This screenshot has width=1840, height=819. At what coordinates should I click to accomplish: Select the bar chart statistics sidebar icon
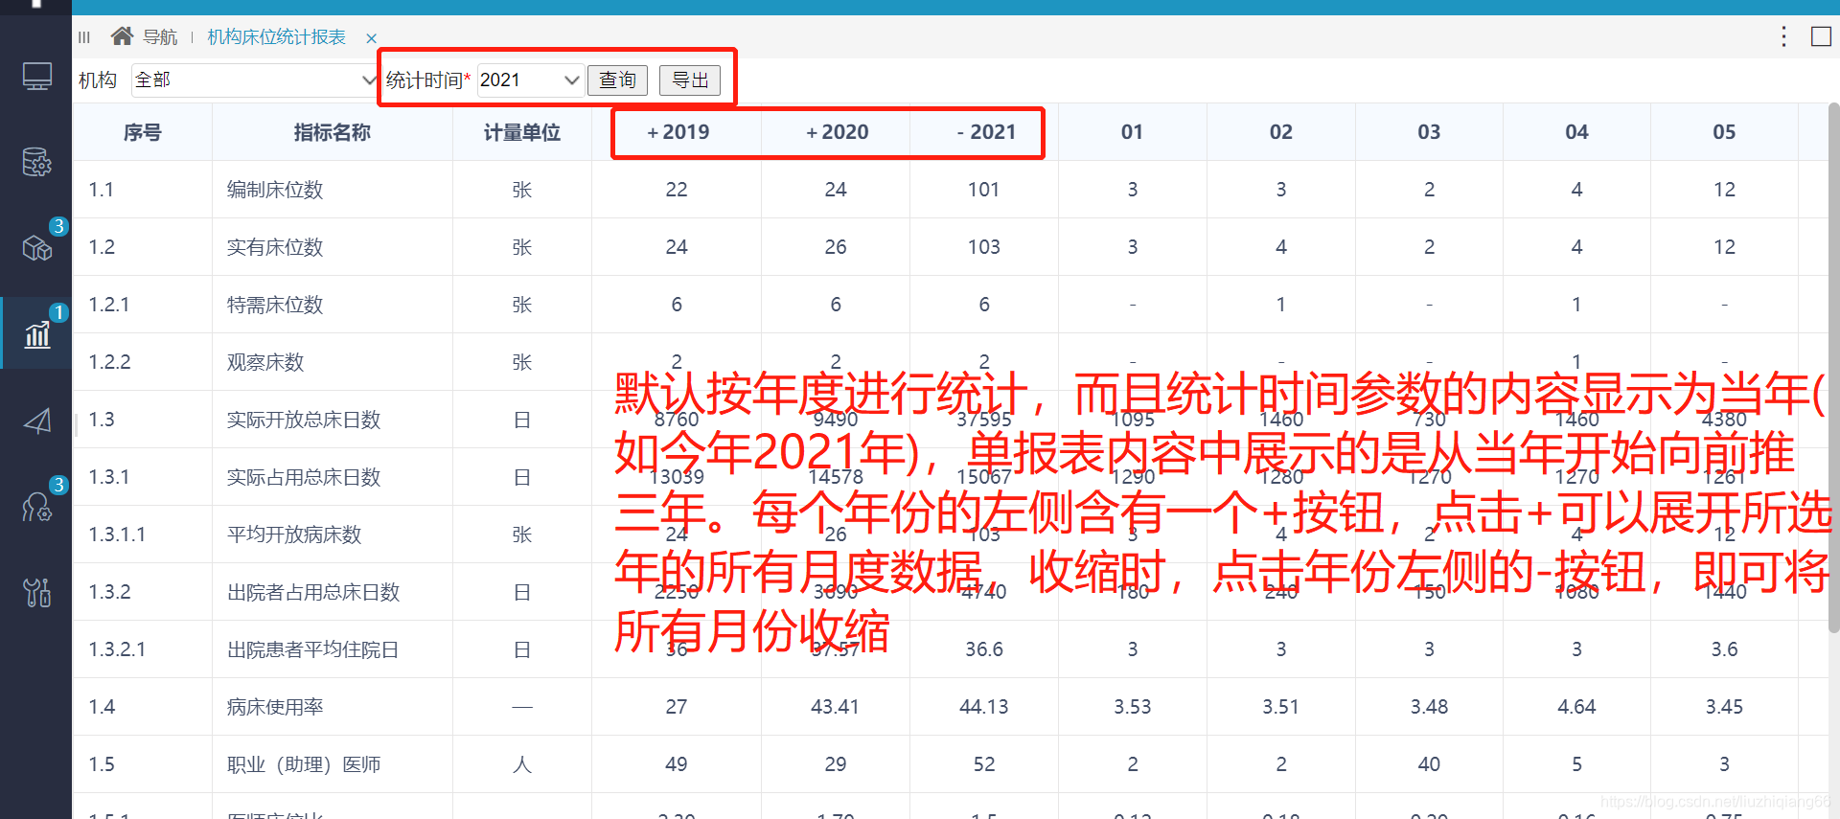36,334
